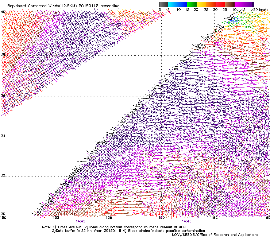The height and width of the screenshot is (237, 270).
Task: Click the brown 35-40 knots color swatch
Action: [x=230, y=4]
